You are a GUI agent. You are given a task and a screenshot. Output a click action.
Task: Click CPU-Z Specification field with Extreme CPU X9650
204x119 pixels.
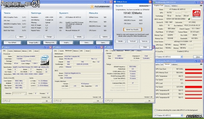(31, 67)
